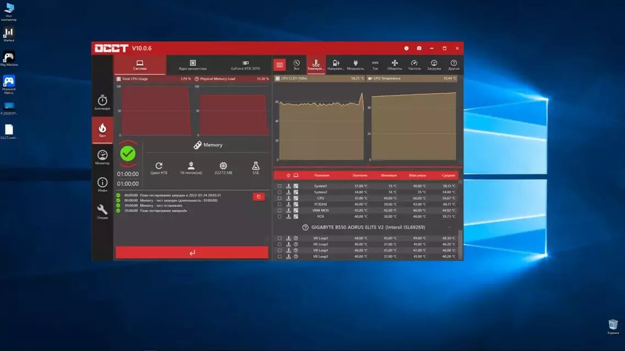Tick the PCH sensor checkbox
625x351 pixels.
pyautogui.click(x=280, y=217)
